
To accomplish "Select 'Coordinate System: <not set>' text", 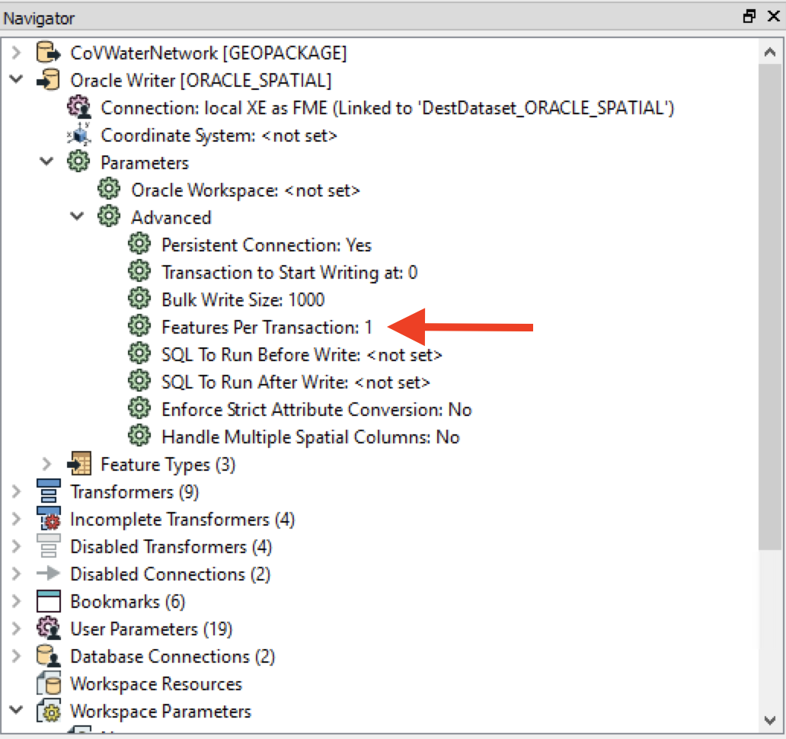I will (219, 136).
